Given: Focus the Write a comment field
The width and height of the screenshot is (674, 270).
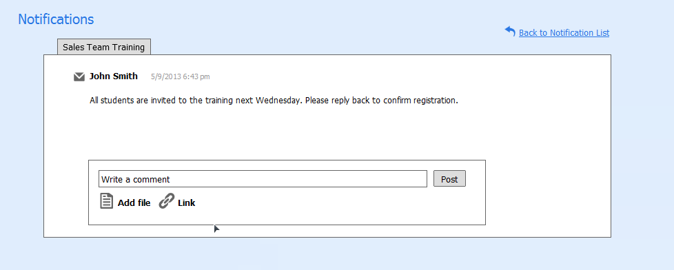Looking at the screenshot, I should (263, 179).
